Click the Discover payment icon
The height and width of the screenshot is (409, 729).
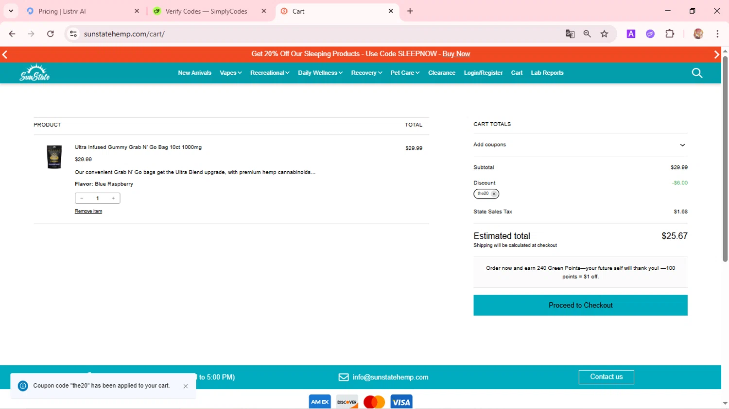pos(347,402)
